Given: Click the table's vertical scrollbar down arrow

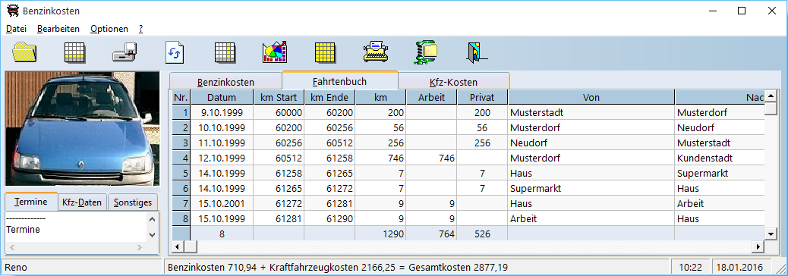Looking at the screenshot, I should click(771, 234).
